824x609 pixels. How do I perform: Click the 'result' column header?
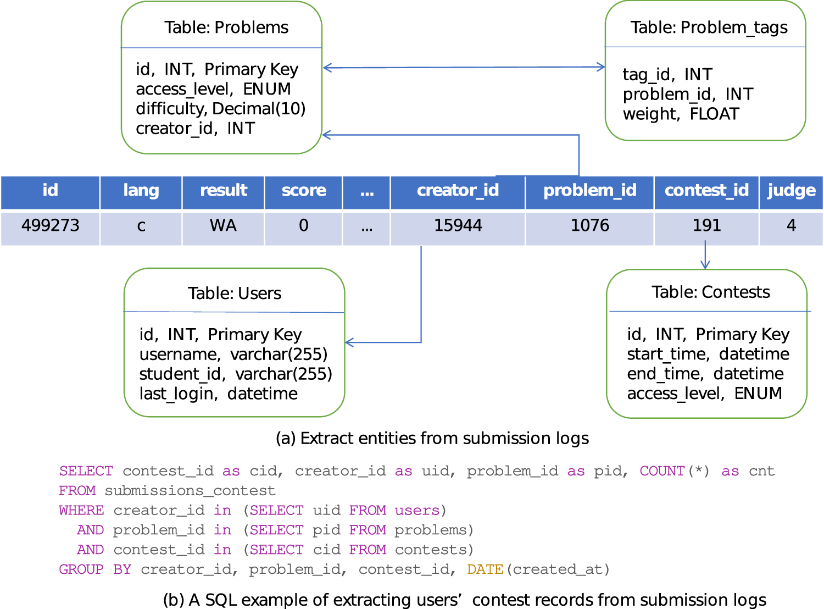224,192
